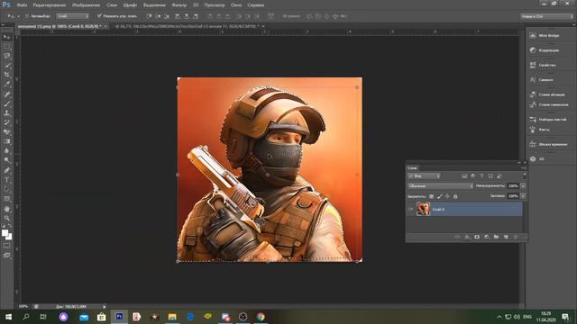The height and width of the screenshot is (324, 577).
Task: Toggle the Автовыбор checkbox
Action: point(27,16)
